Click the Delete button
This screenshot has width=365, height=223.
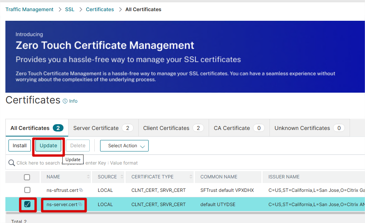point(78,146)
